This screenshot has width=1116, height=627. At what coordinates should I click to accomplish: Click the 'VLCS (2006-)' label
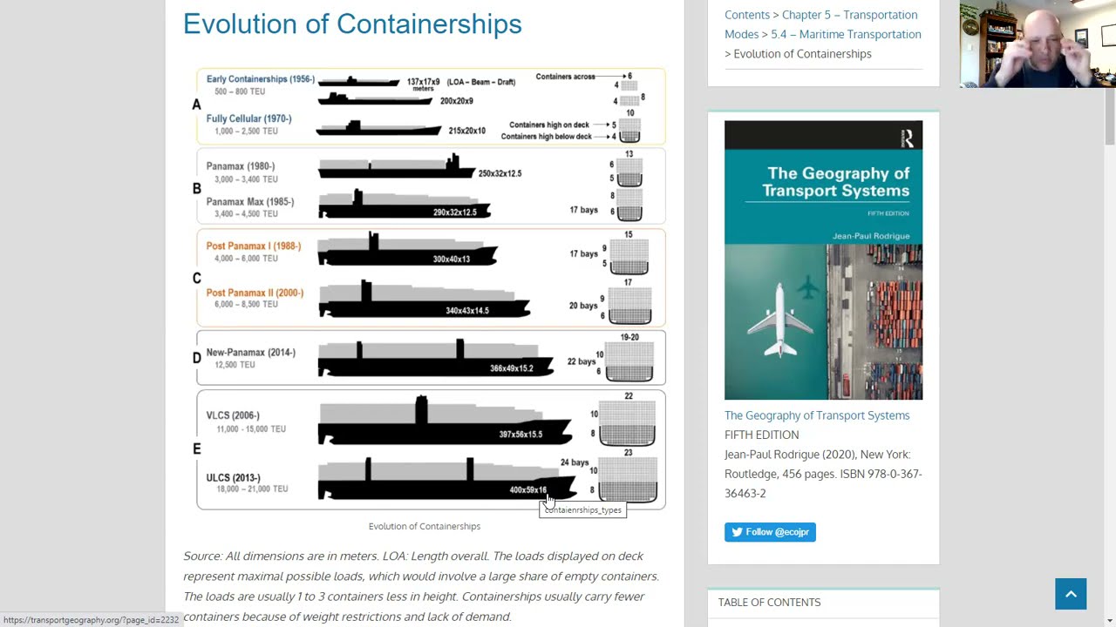[232, 416]
